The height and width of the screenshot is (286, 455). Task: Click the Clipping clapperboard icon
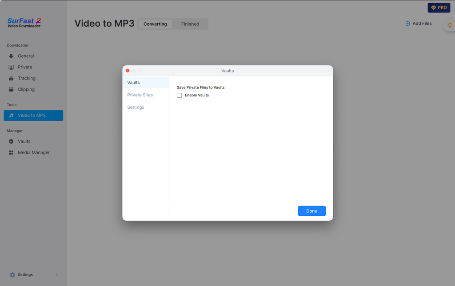pos(11,89)
